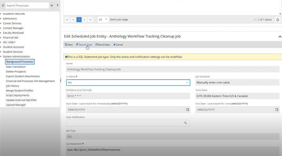Select Script Deployments in the sidebar
Viewport: 282px width, 156px height.
[x=18, y=95]
